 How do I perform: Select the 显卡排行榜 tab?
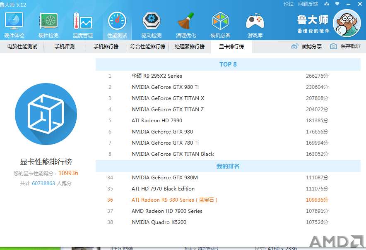pyautogui.click(x=231, y=47)
